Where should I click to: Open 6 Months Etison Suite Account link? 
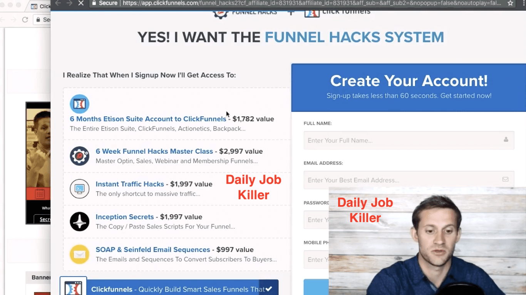coord(148,119)
